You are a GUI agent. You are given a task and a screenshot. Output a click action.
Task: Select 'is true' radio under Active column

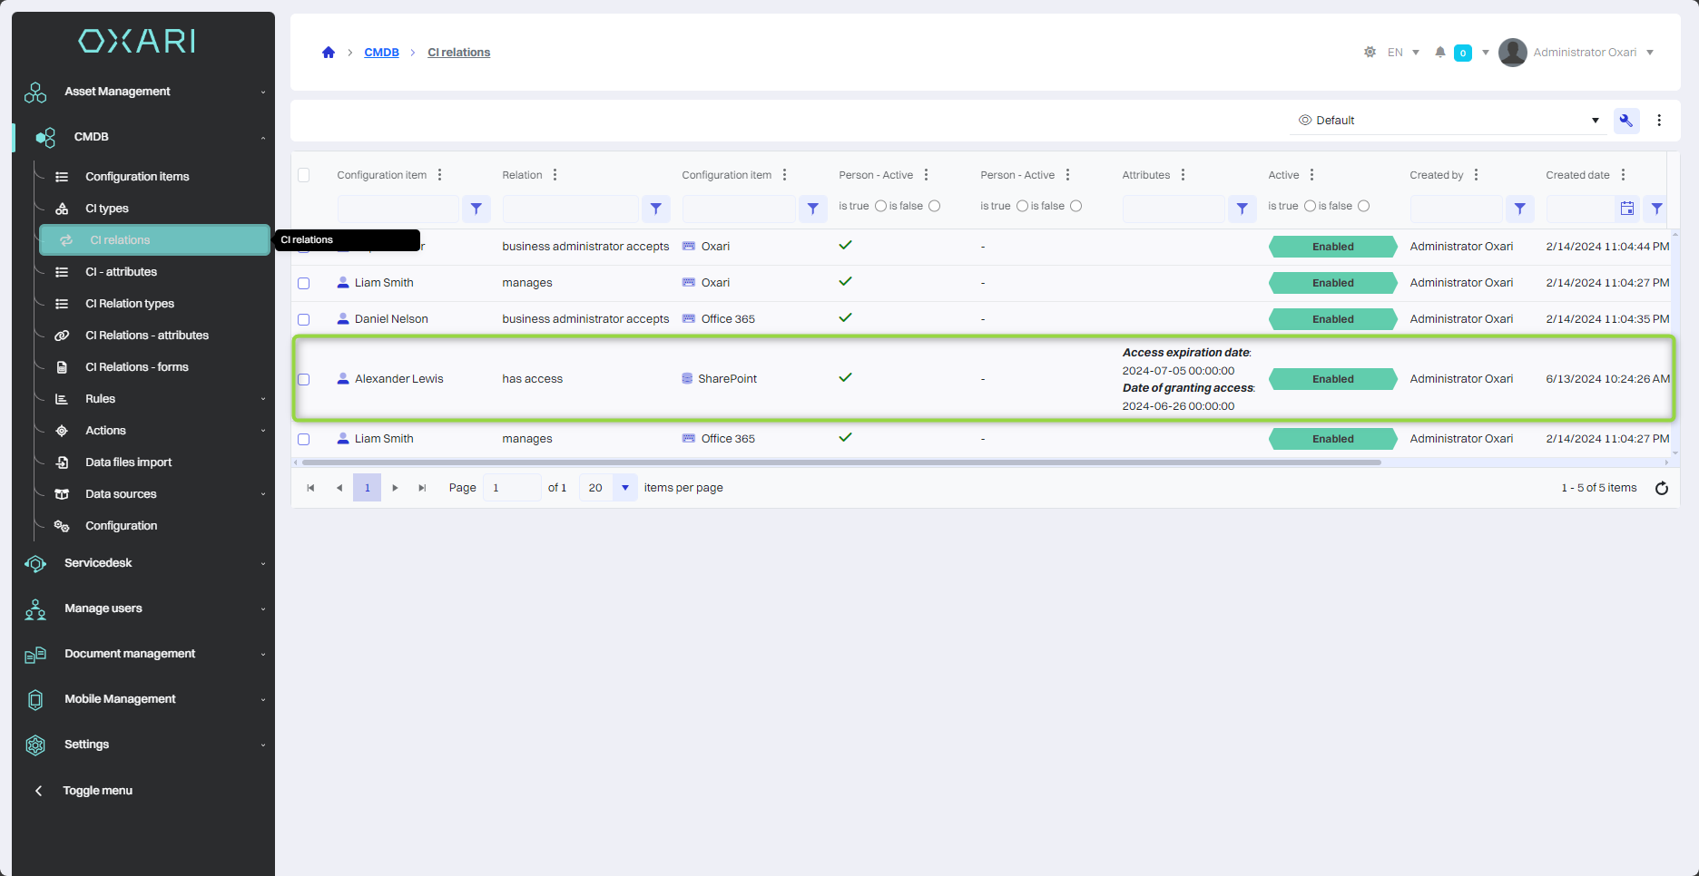(x=1310, y=206)
